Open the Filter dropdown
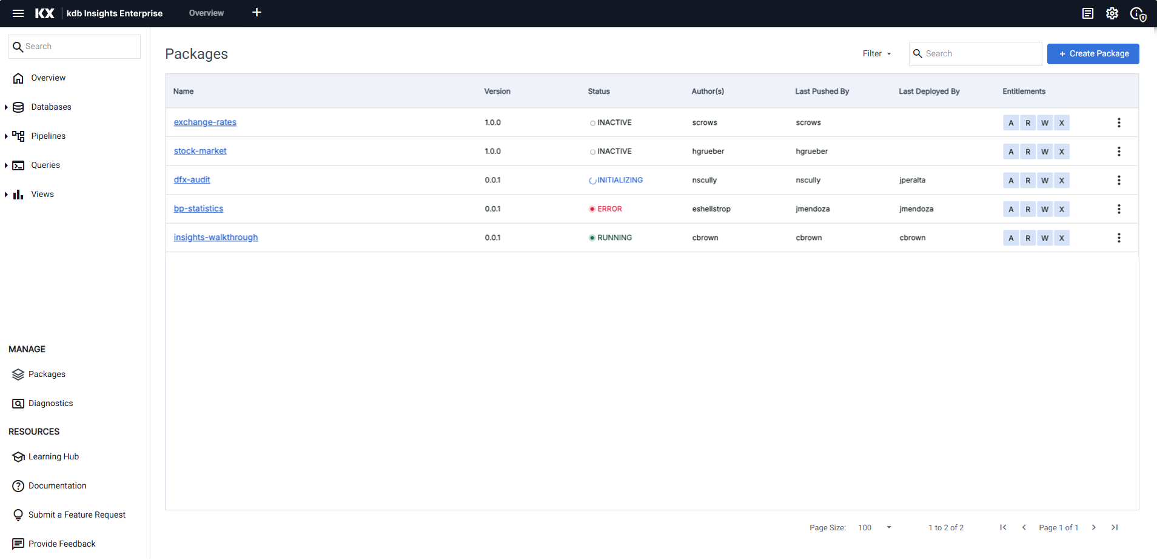 pos(876,54)
